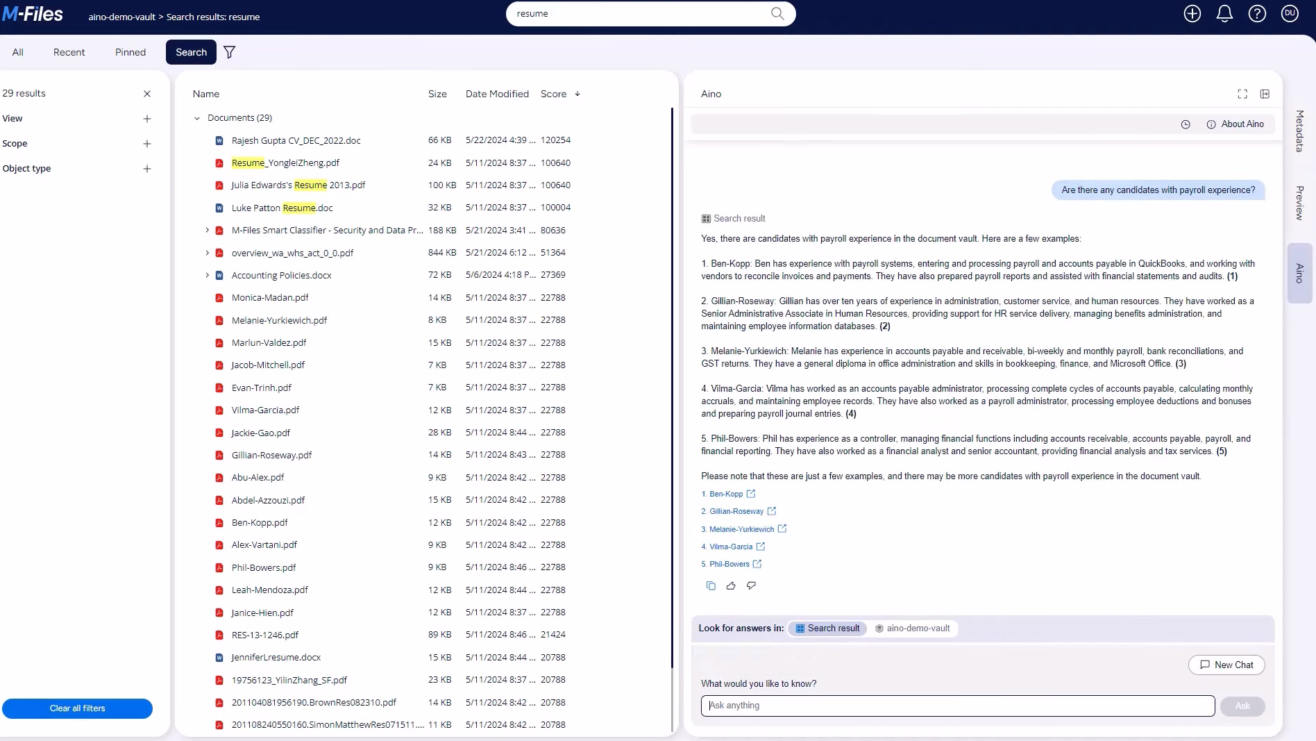Collapse the Documents (29) group
The height and width of the screenshot is (741, 1316).
(x=197, y=118)
